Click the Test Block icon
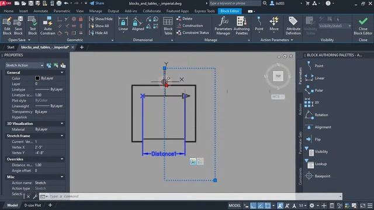374x210 pixels. (x=33, y=26)
